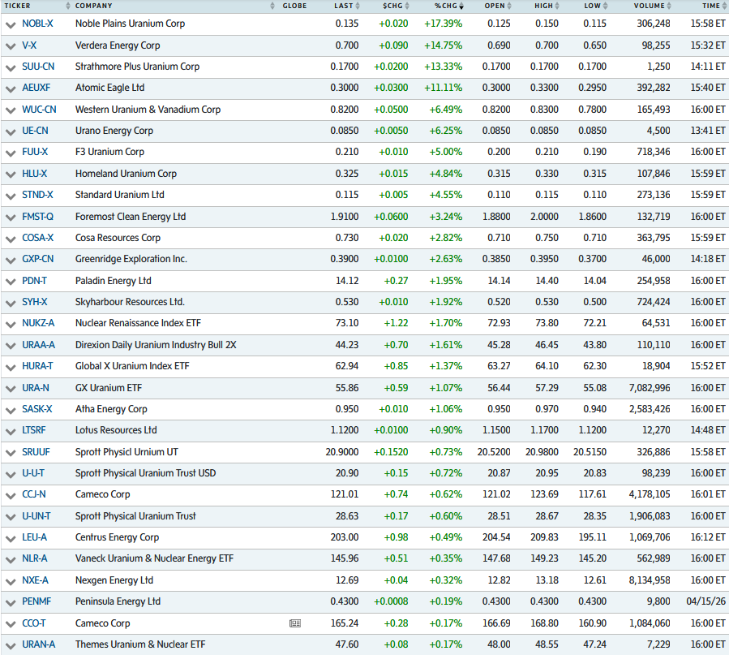The image size is (729, 655).
Task: Open the NOBL-X ticker link
Action: [x=37, y=24]
